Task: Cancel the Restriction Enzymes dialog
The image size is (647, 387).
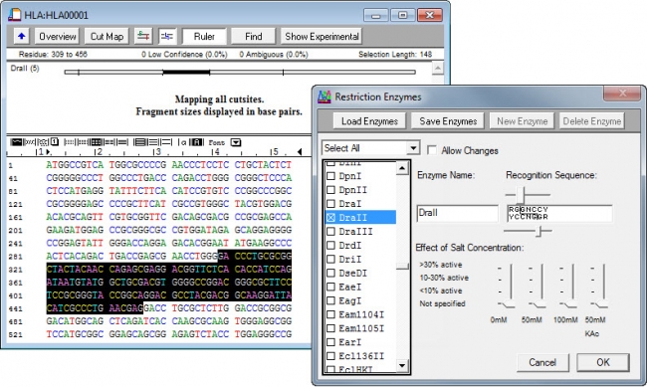Action: [542, 362]
